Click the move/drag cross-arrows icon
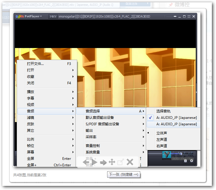This screenshot has width=216, height=190. click(x=112, y=162)
